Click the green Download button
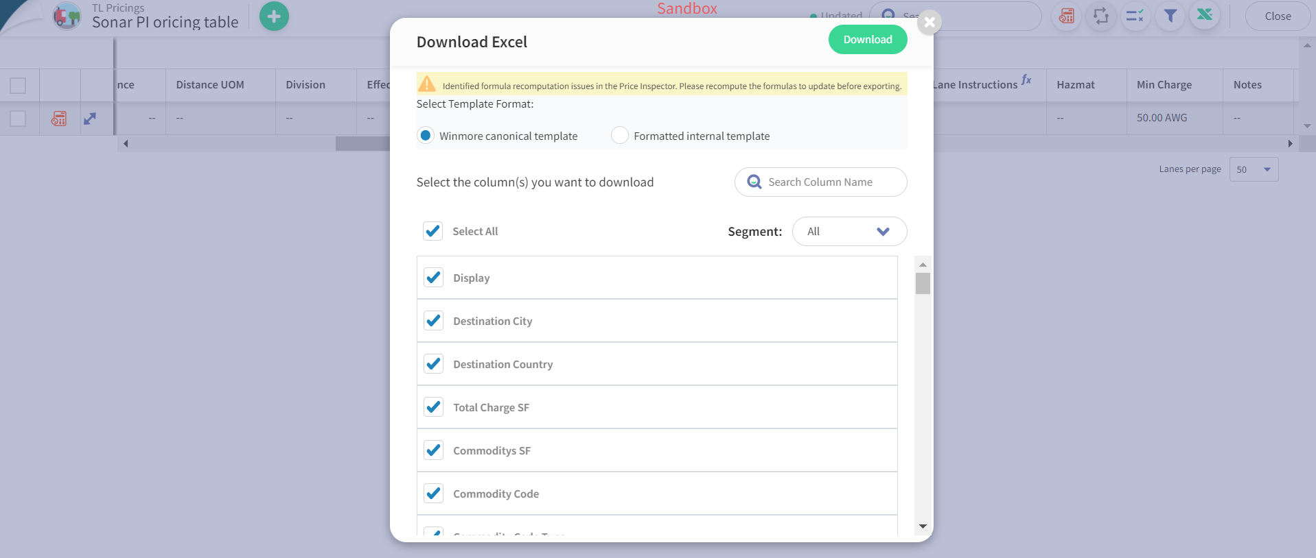This screenshot has width=1316, height=558. pos(868,40)
